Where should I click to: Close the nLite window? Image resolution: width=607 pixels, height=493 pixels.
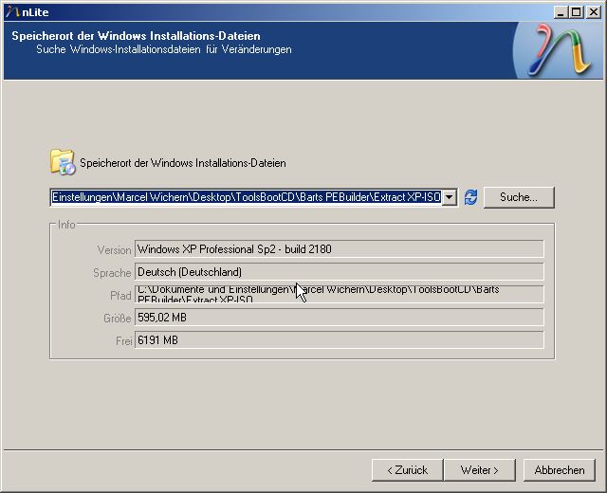pyautogui.click(x=594, y=12)
